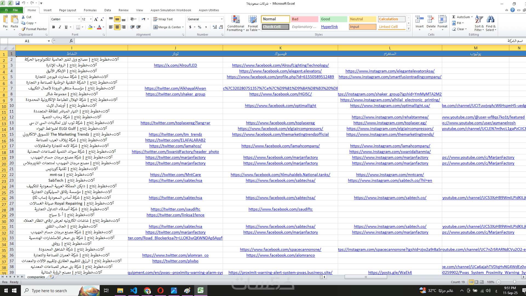
Task: Click the Find & Select binoculars icon
Action: (490, 20)
